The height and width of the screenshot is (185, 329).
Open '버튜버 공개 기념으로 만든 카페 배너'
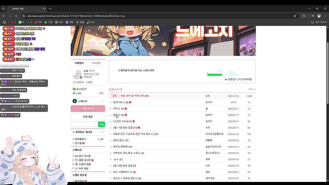click(132, 134)
